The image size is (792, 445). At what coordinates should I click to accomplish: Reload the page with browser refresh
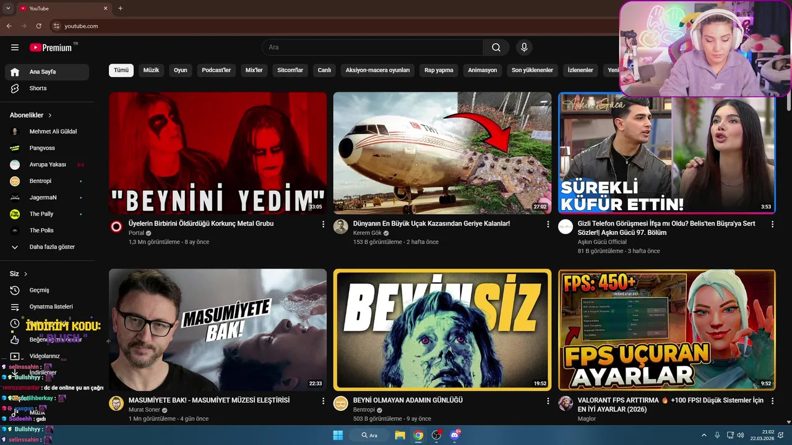coord(38,26)
